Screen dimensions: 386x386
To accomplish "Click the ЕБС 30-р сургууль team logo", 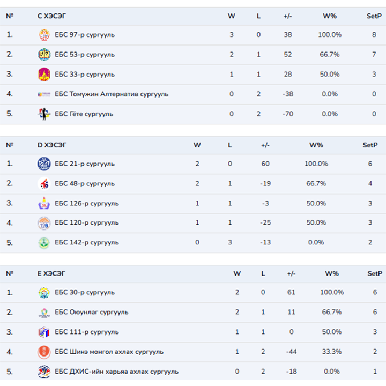I will click(x=44, y=293).
